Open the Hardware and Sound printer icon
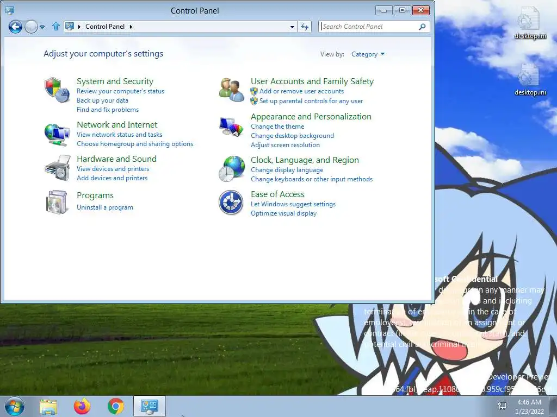 point(57,168)
